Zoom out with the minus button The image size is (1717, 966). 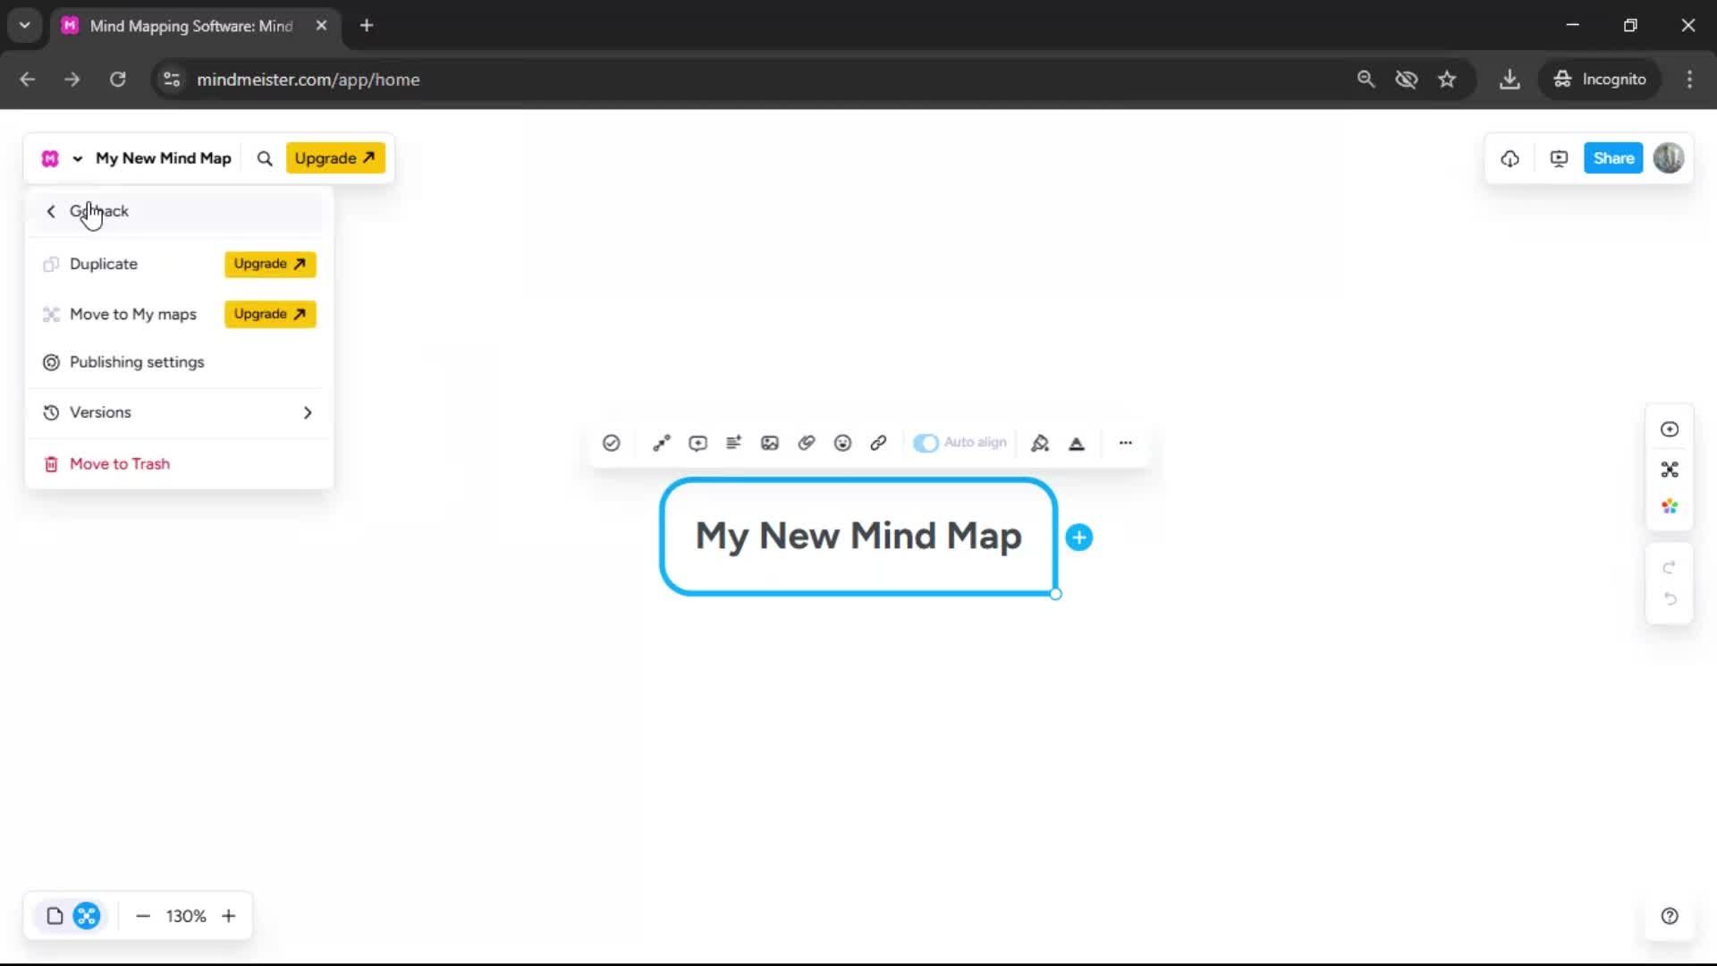pyautogui.click(x=143, y=916)
